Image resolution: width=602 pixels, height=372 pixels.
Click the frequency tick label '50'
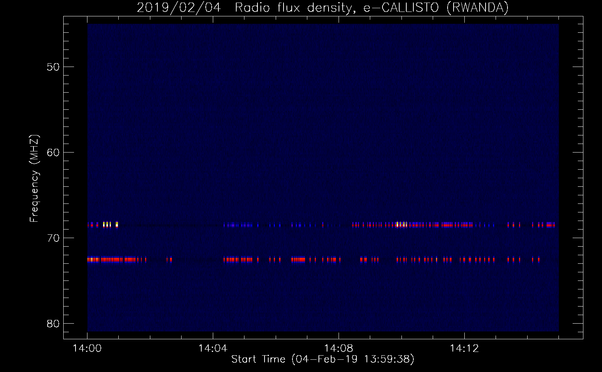53,67
